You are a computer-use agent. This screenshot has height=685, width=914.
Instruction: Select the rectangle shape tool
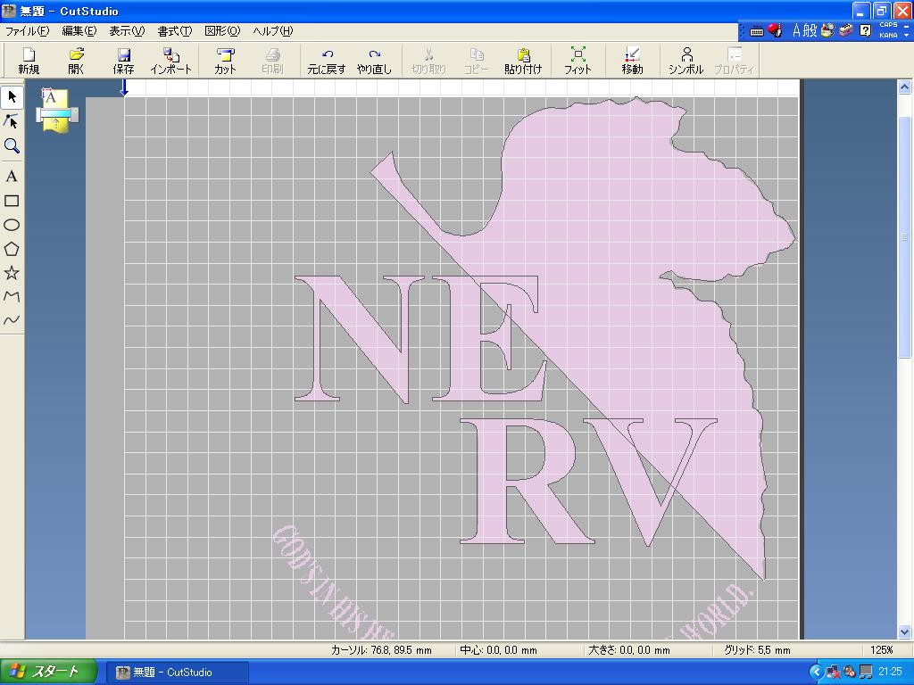pyautogui.click(x=12, y=201)
